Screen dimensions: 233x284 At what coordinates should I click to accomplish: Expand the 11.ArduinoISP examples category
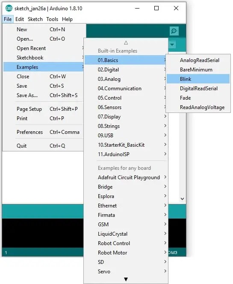pyautogui.click(x=126, y=154)
